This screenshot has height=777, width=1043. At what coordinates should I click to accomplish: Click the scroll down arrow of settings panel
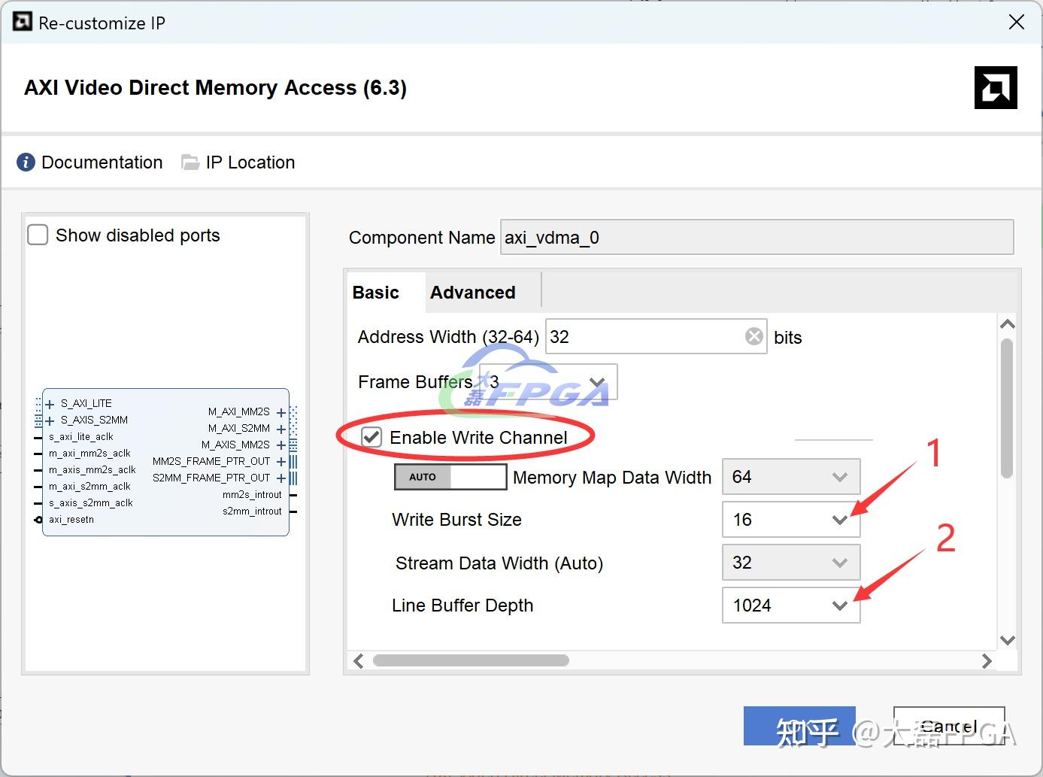[1008, 640]
